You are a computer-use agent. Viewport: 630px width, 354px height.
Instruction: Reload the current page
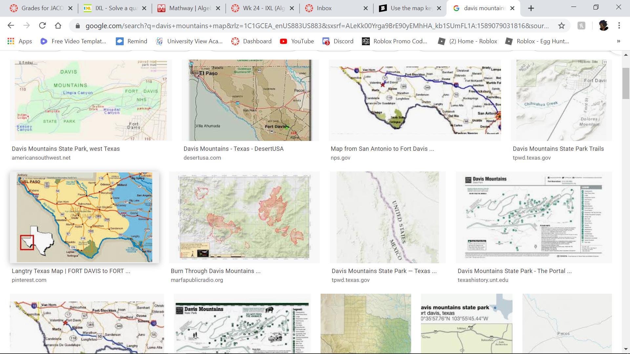[42, 26]
